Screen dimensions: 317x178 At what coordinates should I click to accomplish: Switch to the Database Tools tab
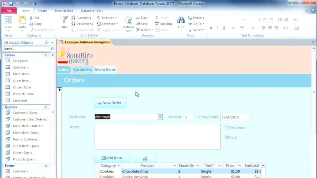(x=92, y=11)
